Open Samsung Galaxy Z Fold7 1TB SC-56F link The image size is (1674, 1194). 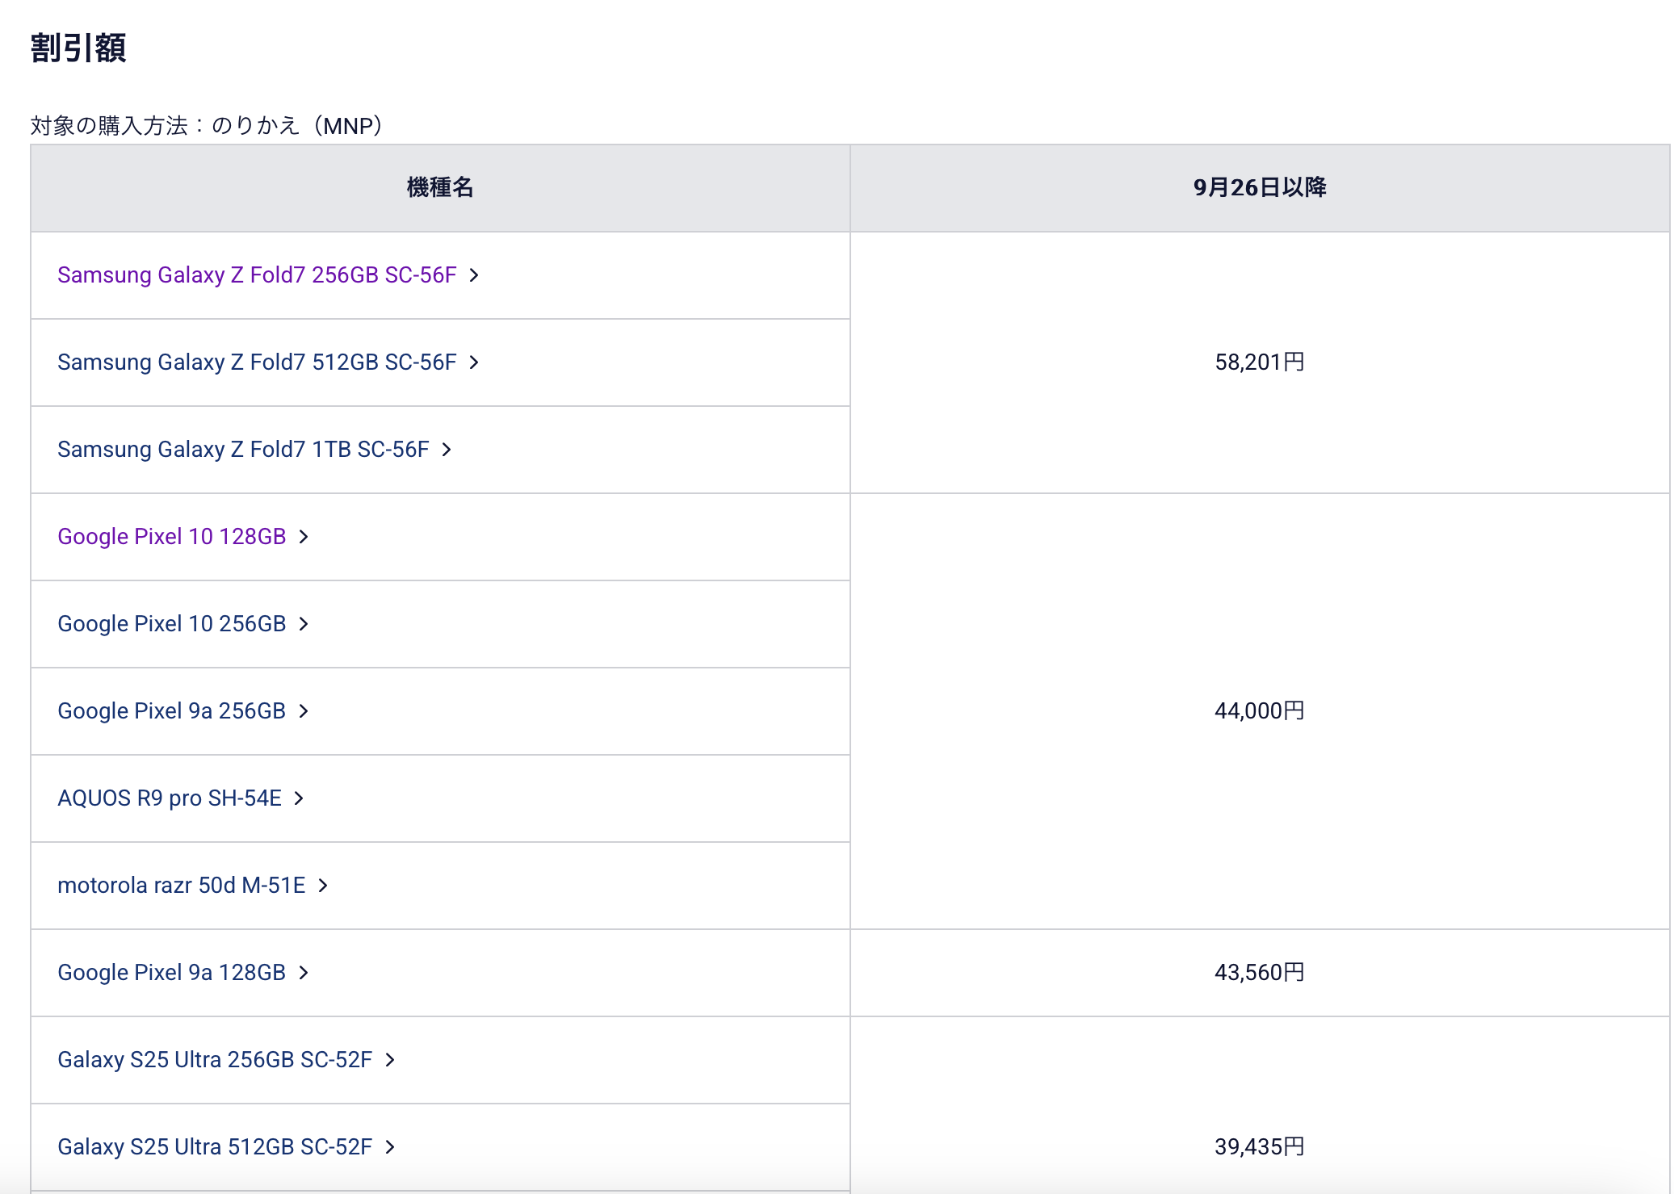(x=243, y=450)
